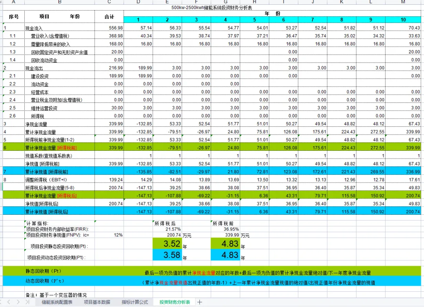Click the blue 累计净现值[所得税后] label
The height and width of the screenshot is (307, 424).
click(46, 212)
